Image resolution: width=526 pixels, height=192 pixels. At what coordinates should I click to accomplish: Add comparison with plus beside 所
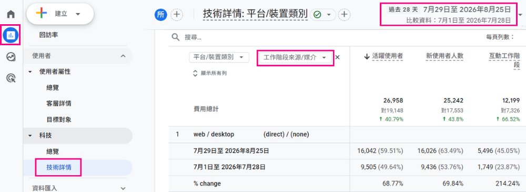177,14
